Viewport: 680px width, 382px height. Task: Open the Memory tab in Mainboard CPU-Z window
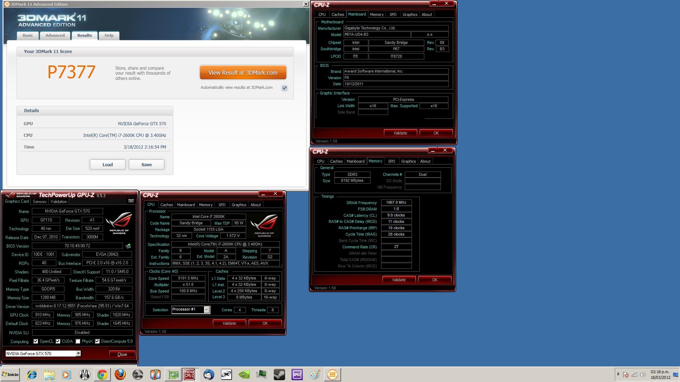coord(376,15)
